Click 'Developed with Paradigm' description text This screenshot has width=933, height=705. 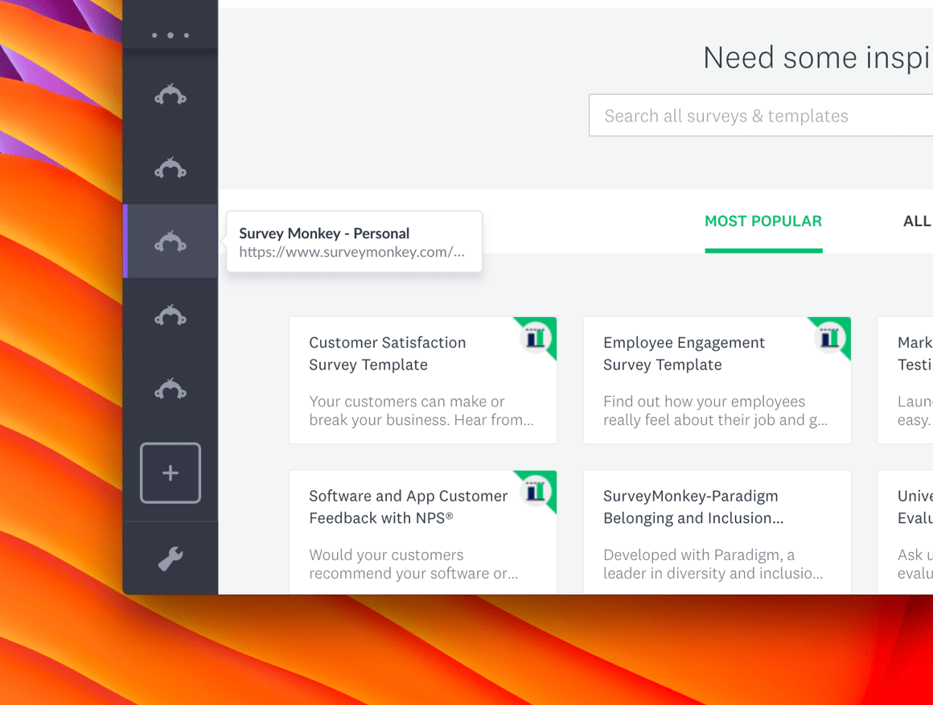point(713,564)
